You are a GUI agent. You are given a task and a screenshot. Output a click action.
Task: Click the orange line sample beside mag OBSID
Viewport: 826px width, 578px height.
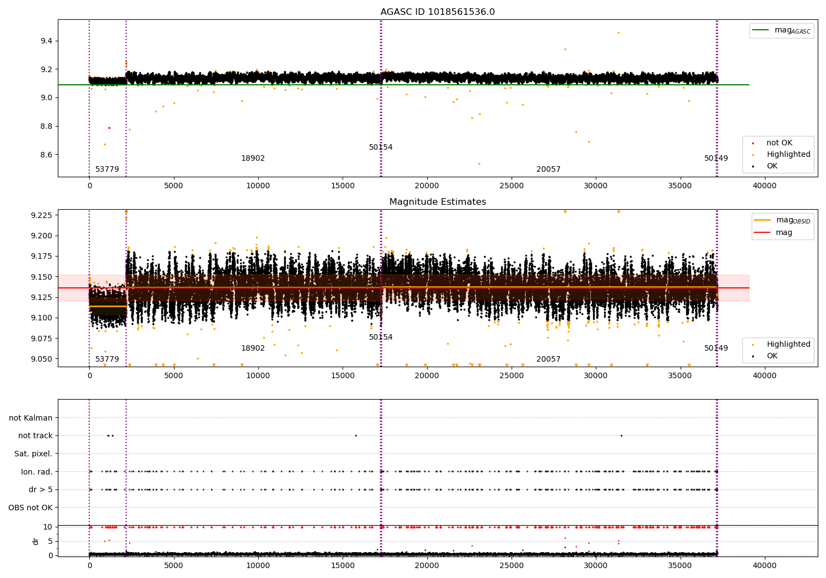[x=763, y=220]
